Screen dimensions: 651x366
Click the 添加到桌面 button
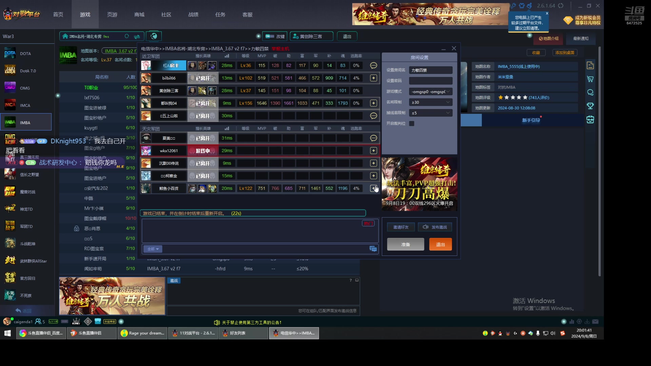(565, 53)
